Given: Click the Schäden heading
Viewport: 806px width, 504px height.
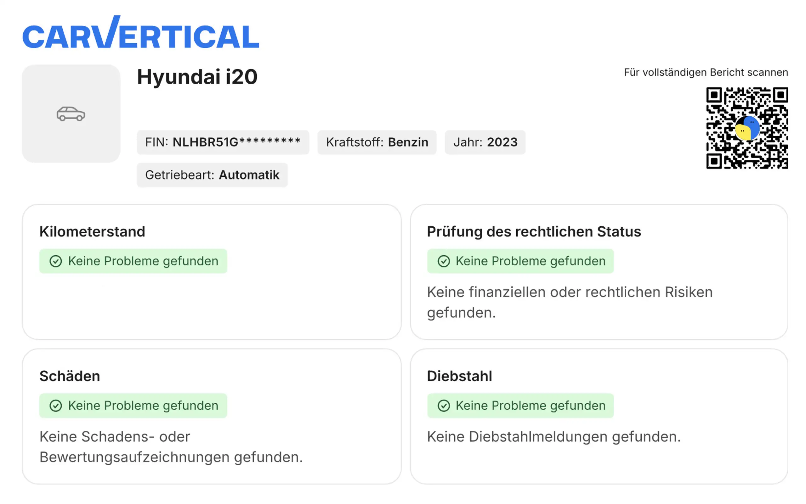Looking at the screenshot, I should tap(70, 376).
